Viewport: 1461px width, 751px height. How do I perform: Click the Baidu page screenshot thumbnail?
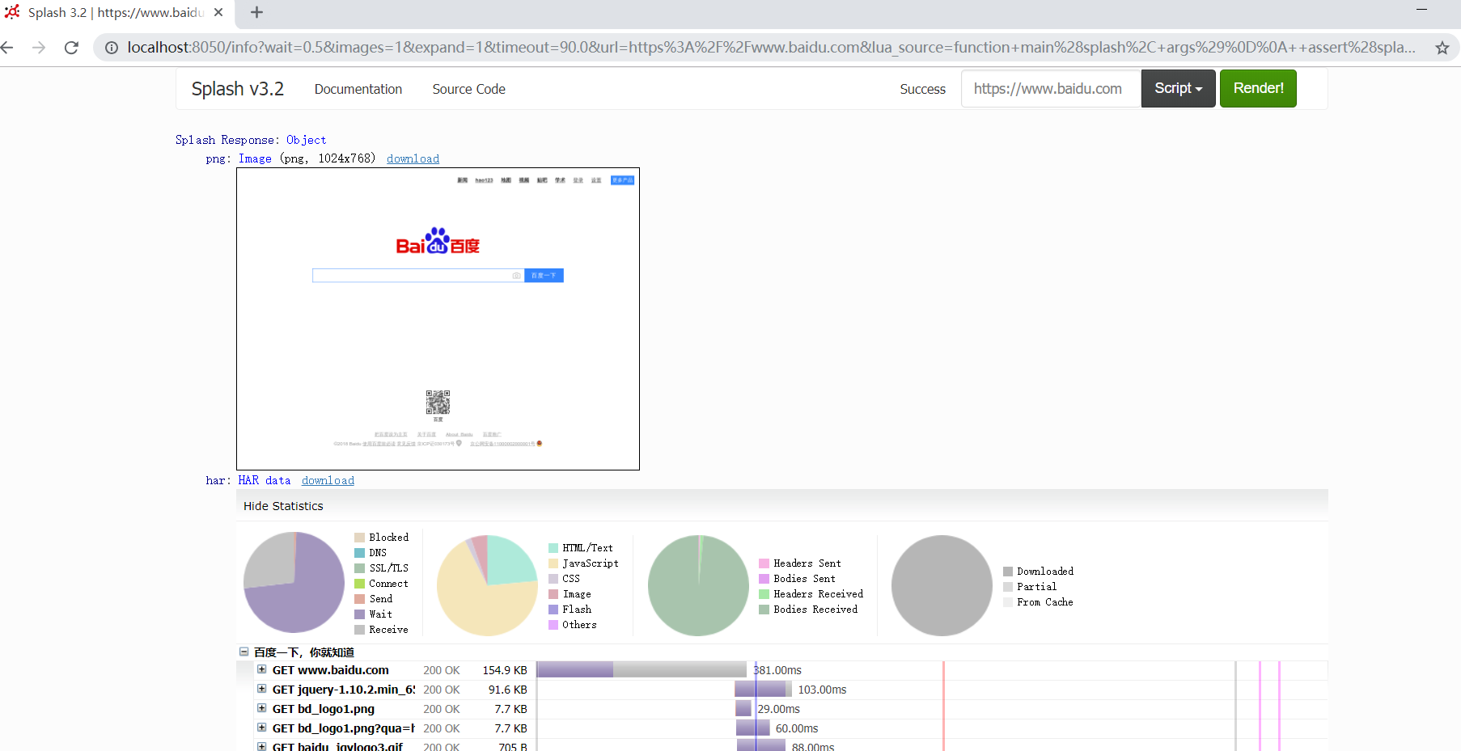click(x=438, y=319)
